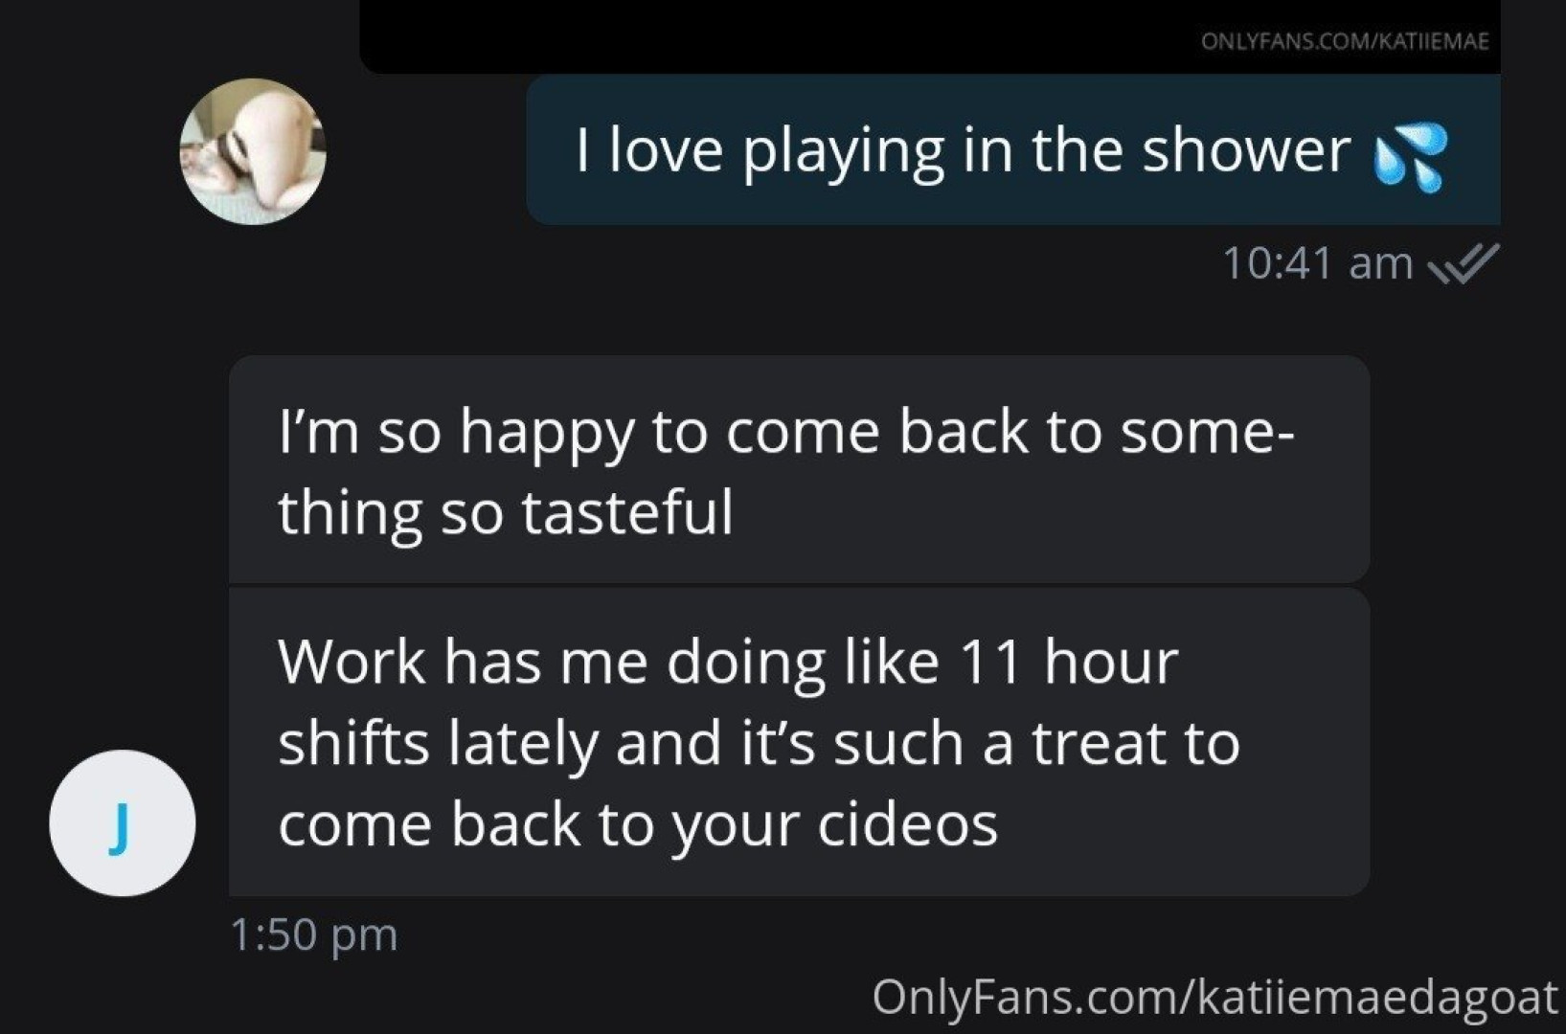Click the 10:41 am timestamp
Image resolution: width=1566 pixels, height=1034 pixels.
pyautogui.click(x=1318, y=263)
